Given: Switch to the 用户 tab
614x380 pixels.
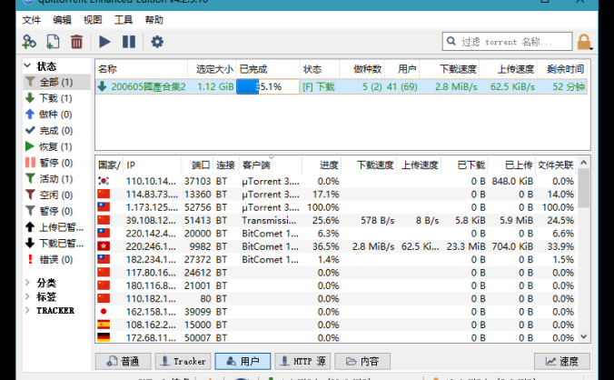Looking at the screenshot, I should [243, 361].
